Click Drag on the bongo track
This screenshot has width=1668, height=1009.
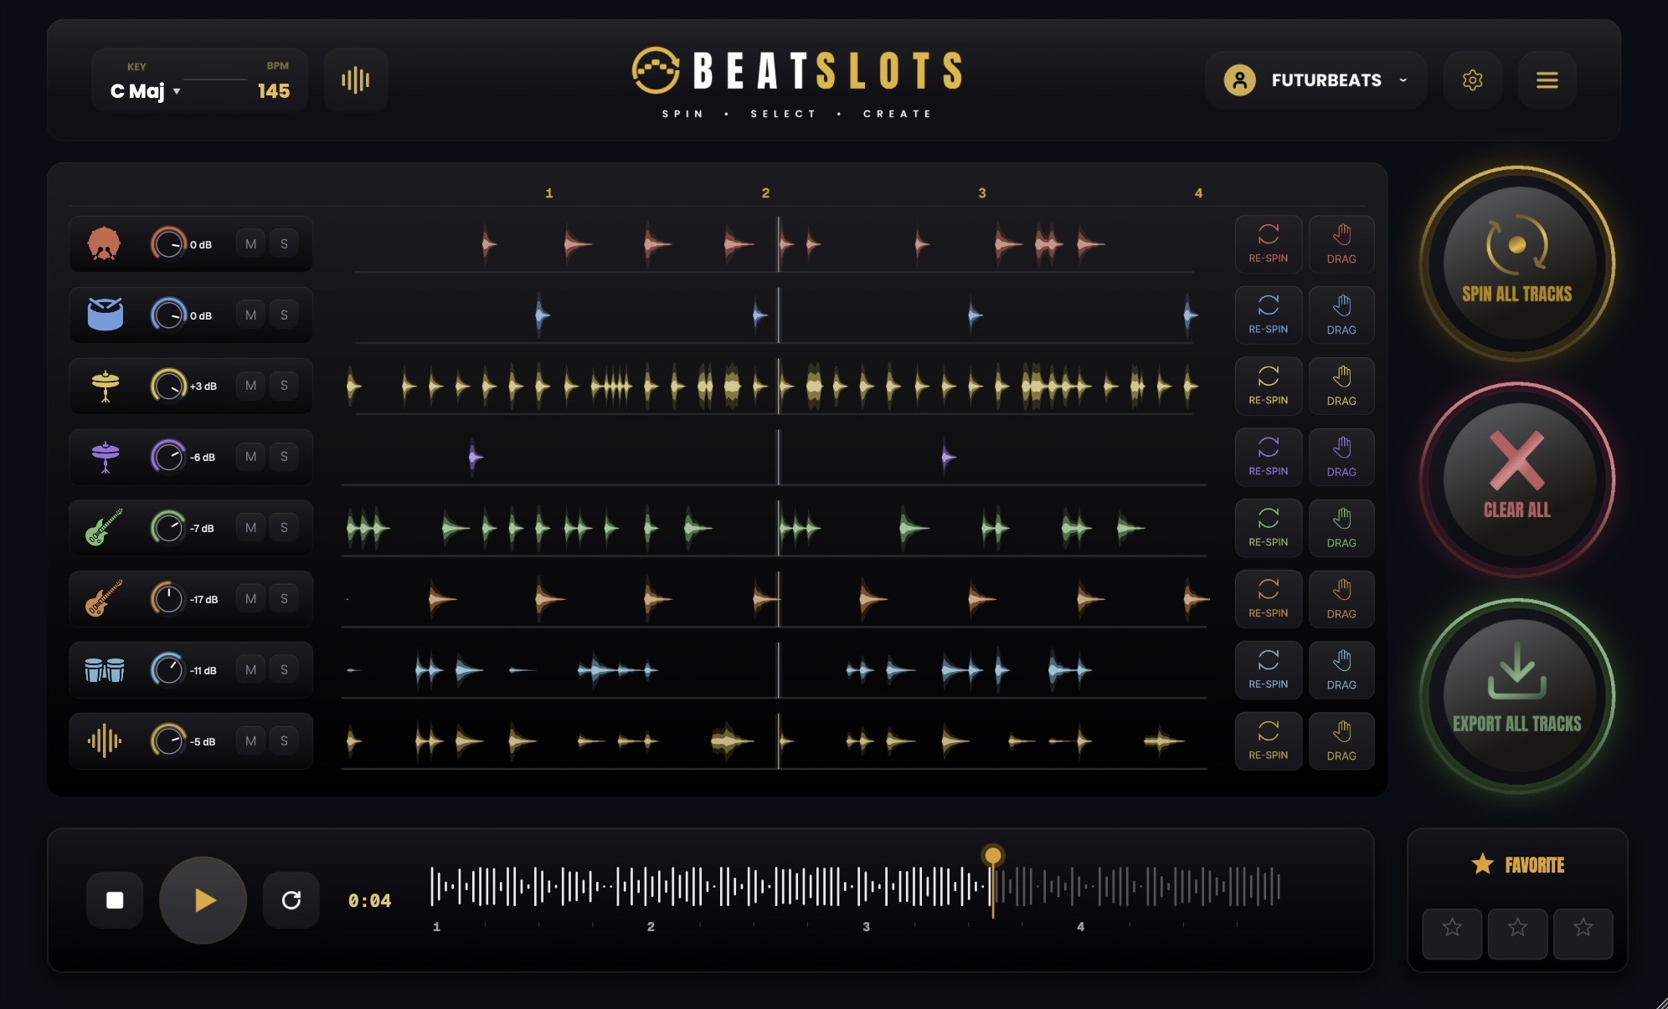pyautogui.click(x=1341, y=670)
